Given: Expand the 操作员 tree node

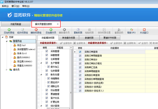Looking at the screenshot, I should (7, 69).
